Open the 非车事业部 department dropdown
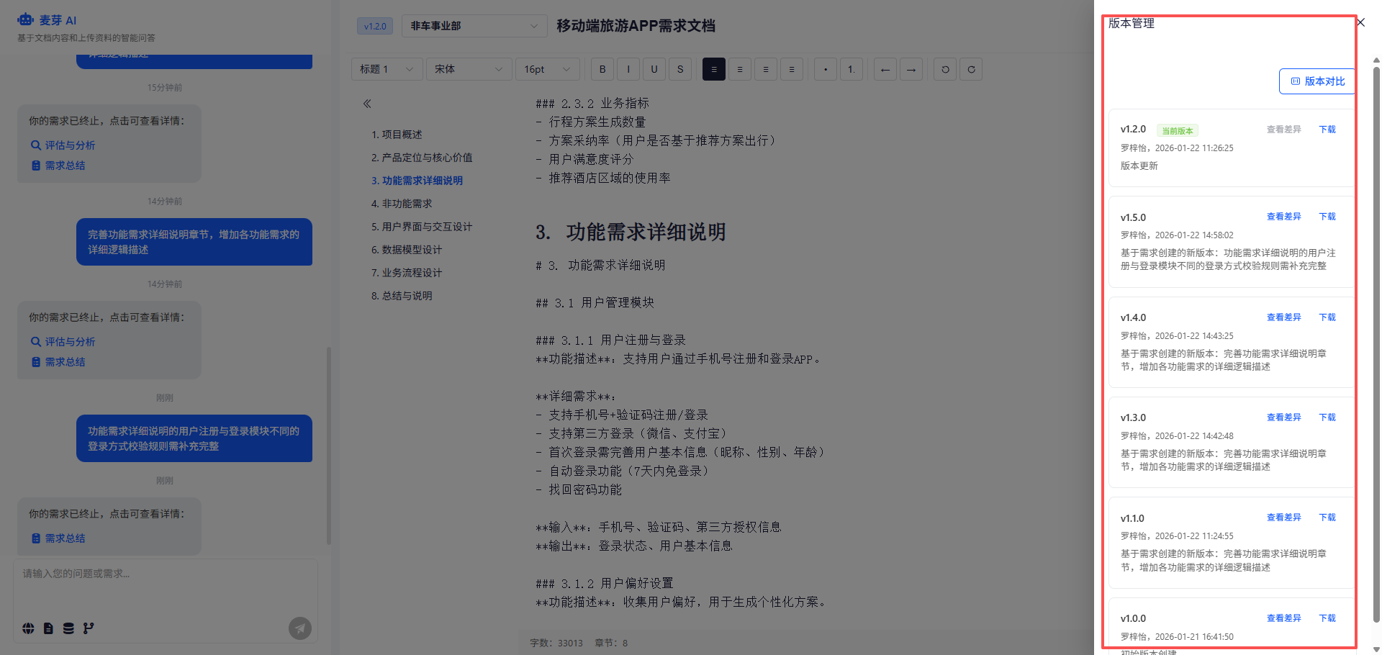The image size is (1382, 655). (x=474, y=26)
